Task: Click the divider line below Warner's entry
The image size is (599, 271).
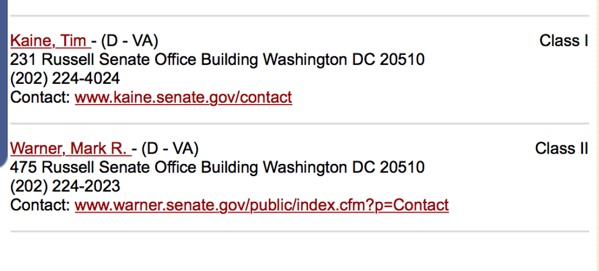Action: tap(299, 231)
